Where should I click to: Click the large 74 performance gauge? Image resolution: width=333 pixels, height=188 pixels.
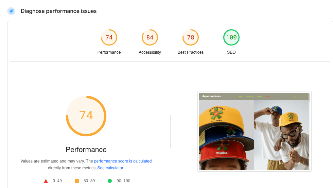(86, 116)
